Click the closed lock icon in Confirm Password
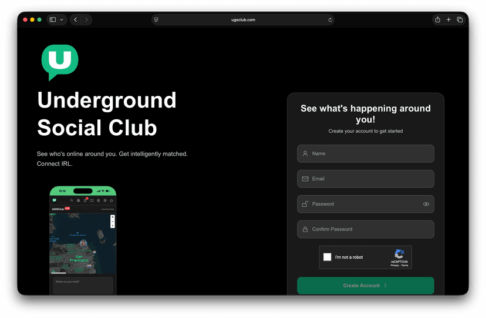The image size is (486, 318). pos(305,229)
